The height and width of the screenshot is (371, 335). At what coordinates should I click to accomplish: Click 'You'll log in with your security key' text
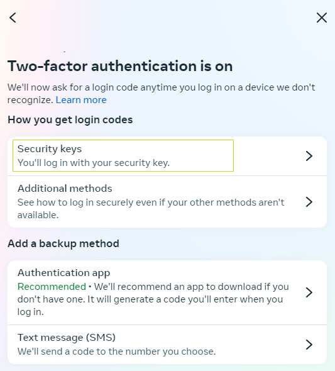point(94,163)
